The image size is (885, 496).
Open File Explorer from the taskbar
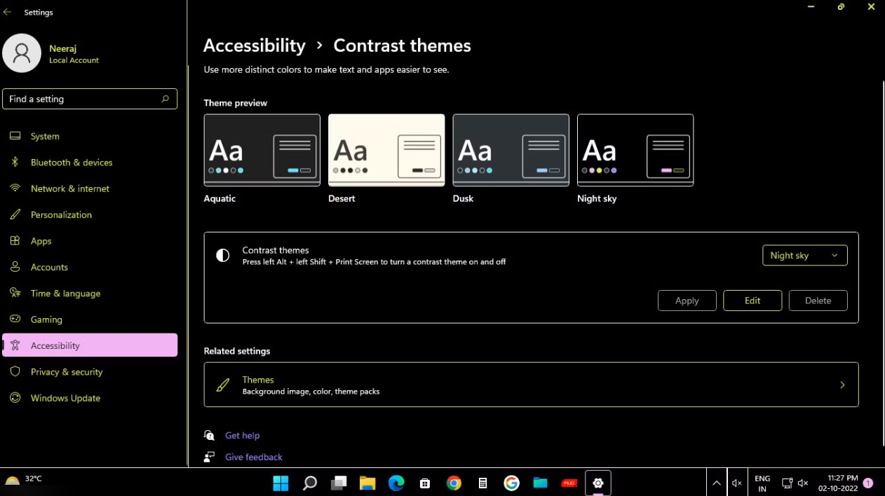pos(367,483)
